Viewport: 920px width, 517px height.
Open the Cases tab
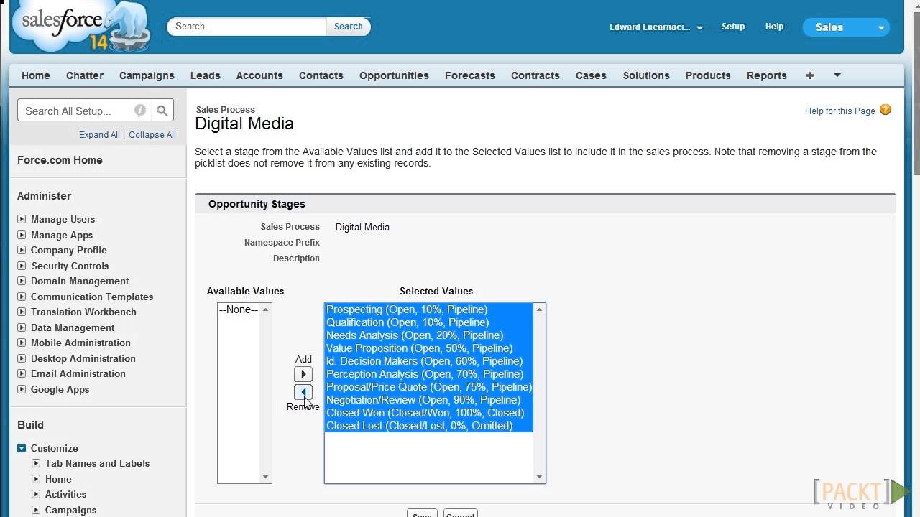(591, 75)
